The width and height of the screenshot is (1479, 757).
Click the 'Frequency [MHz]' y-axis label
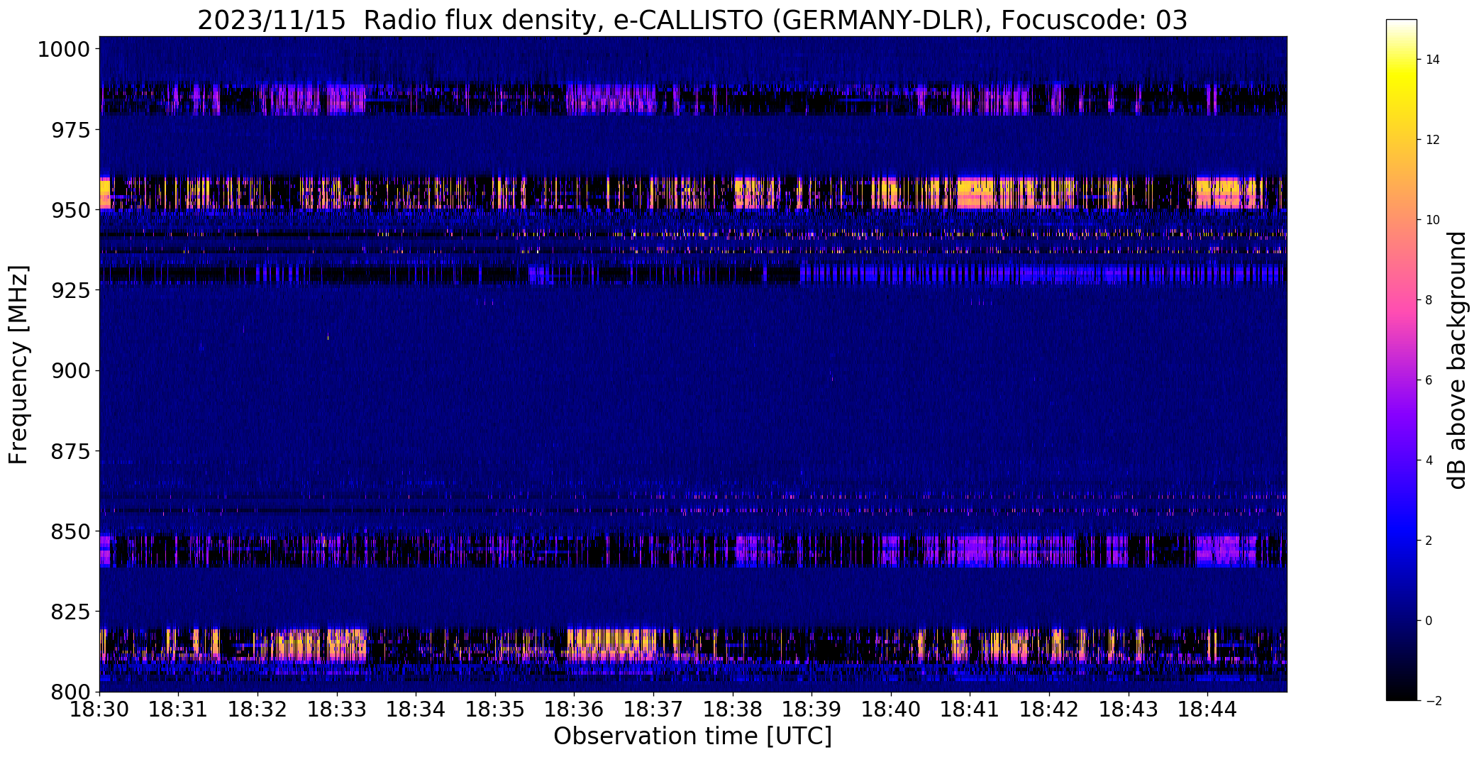coord(18,364)
